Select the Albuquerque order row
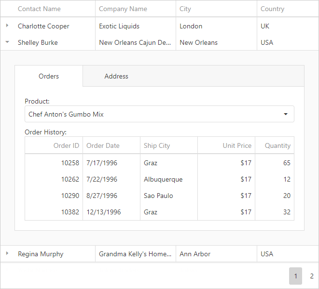Image resolution: width=319 pixels, height=289 pixels. tap(163, 179)
